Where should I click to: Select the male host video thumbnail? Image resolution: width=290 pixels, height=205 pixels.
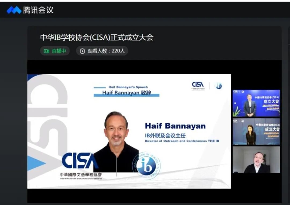256,103
